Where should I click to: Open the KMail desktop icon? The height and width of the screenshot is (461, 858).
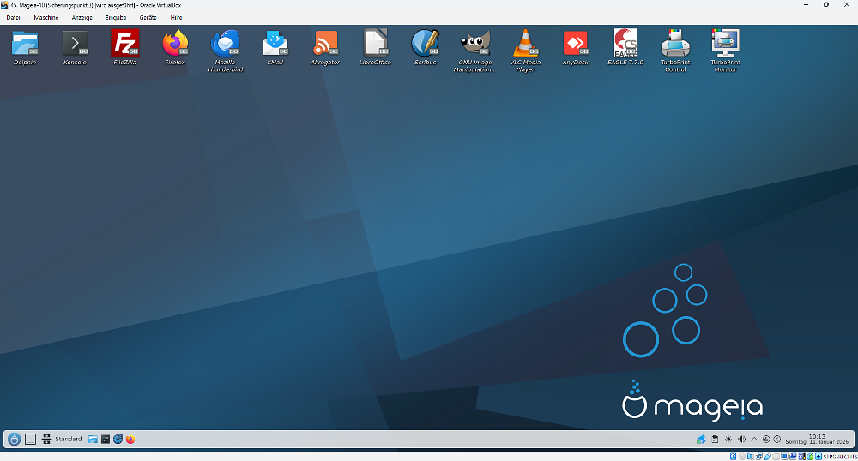point(275,44)
